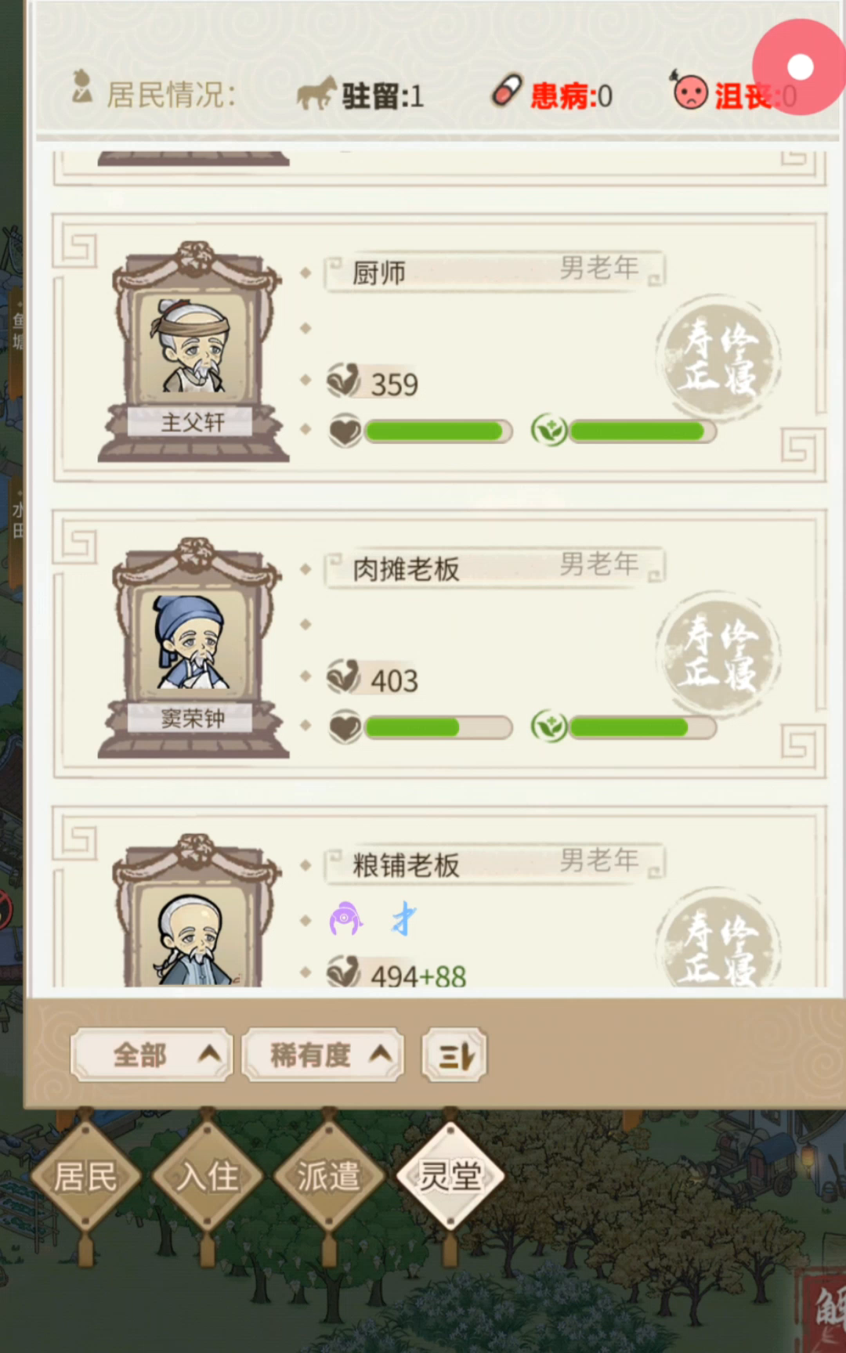Tap the purple trait icon on 粮铺老板
Screen dimensions: 846x1353
click(345, 919)
